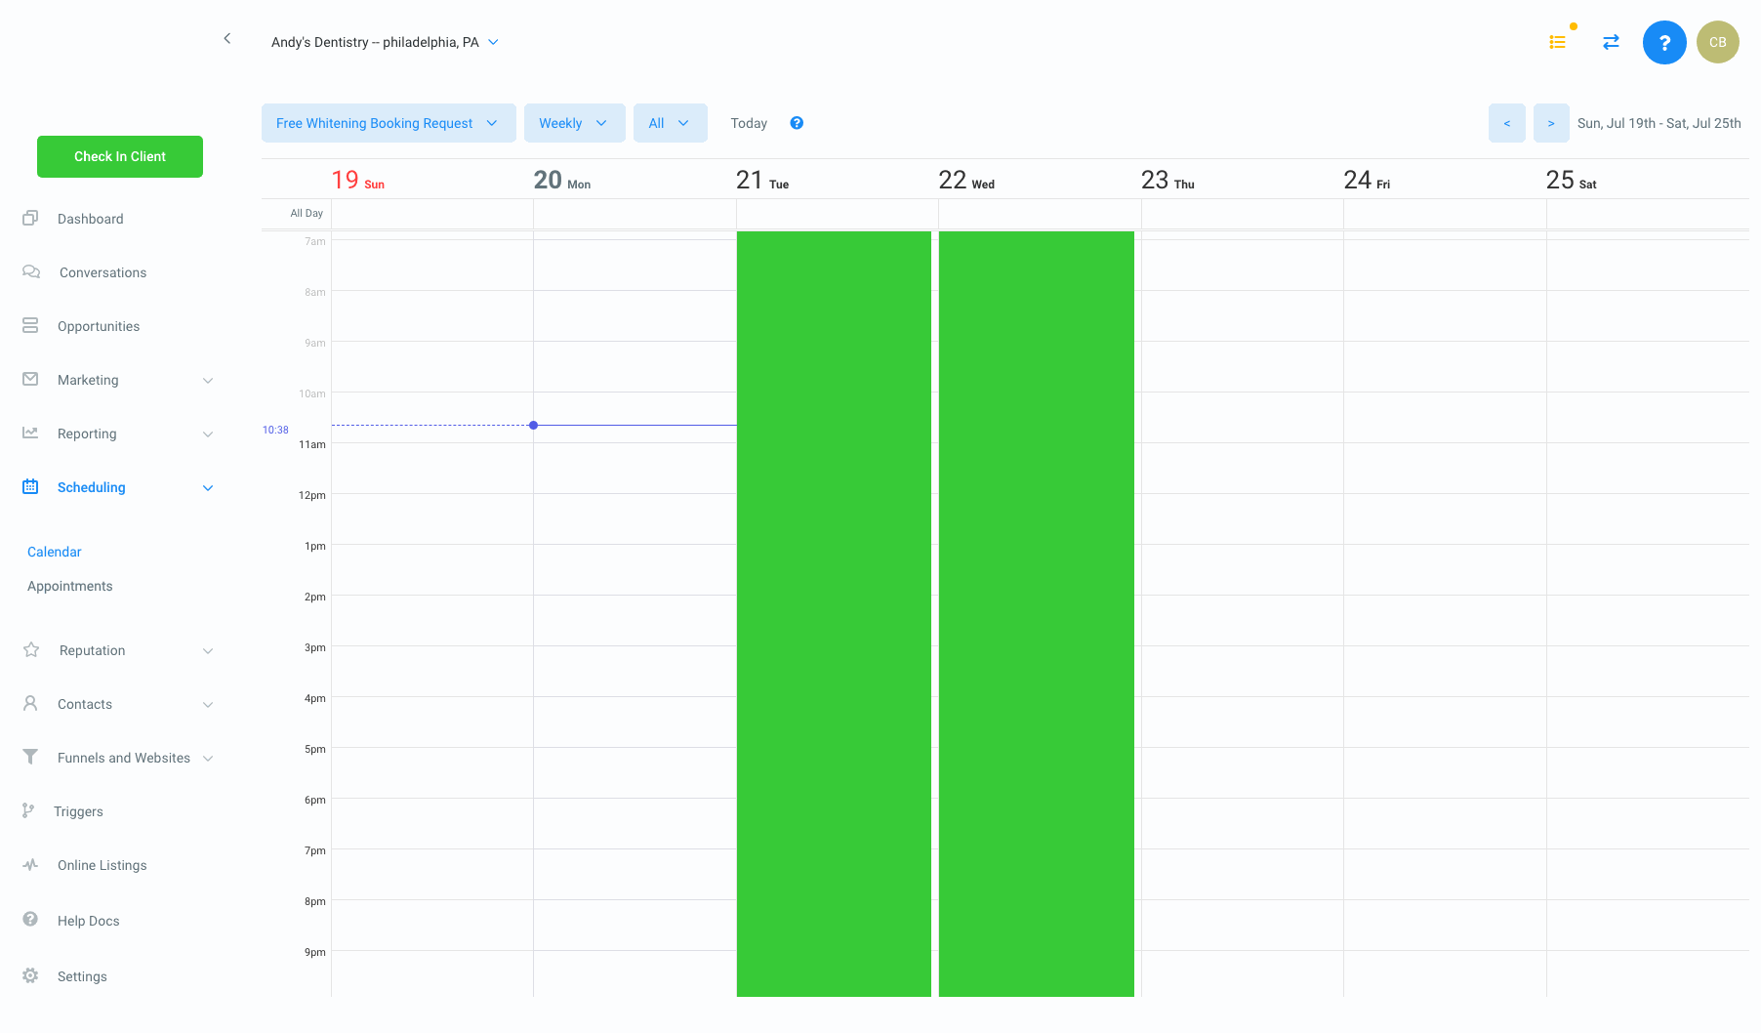The image size is (1761, 1033).
Task: Open the Weekly view dropdown
Action: [574, 123]
